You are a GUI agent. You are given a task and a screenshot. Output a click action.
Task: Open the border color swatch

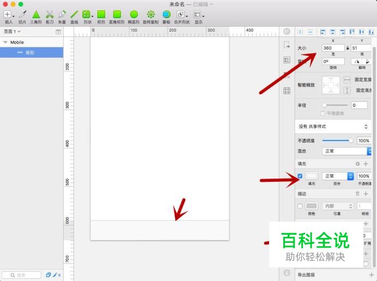312,206
